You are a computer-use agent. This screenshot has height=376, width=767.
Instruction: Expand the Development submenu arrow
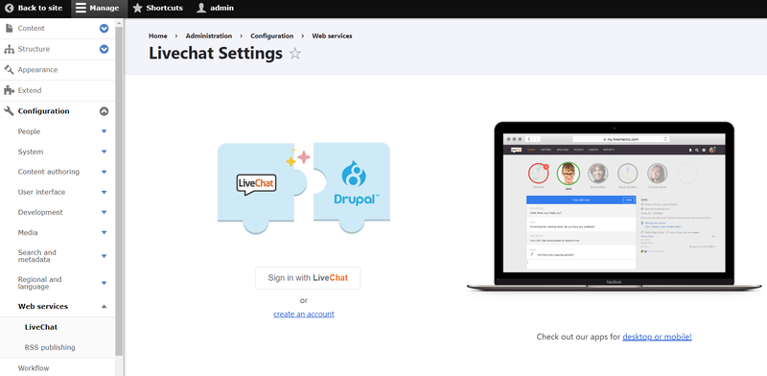point(104,212)
